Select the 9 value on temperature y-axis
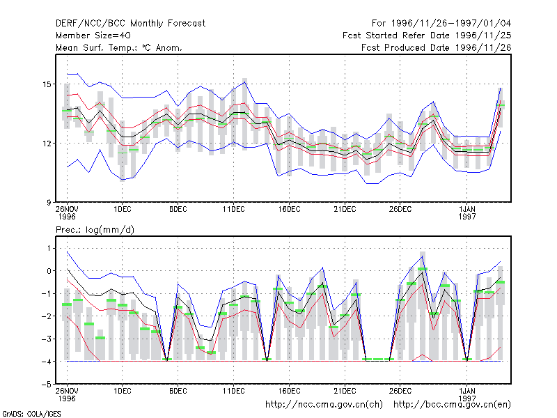The height and width of the screenshot is (418, 557). pos(49,203)
